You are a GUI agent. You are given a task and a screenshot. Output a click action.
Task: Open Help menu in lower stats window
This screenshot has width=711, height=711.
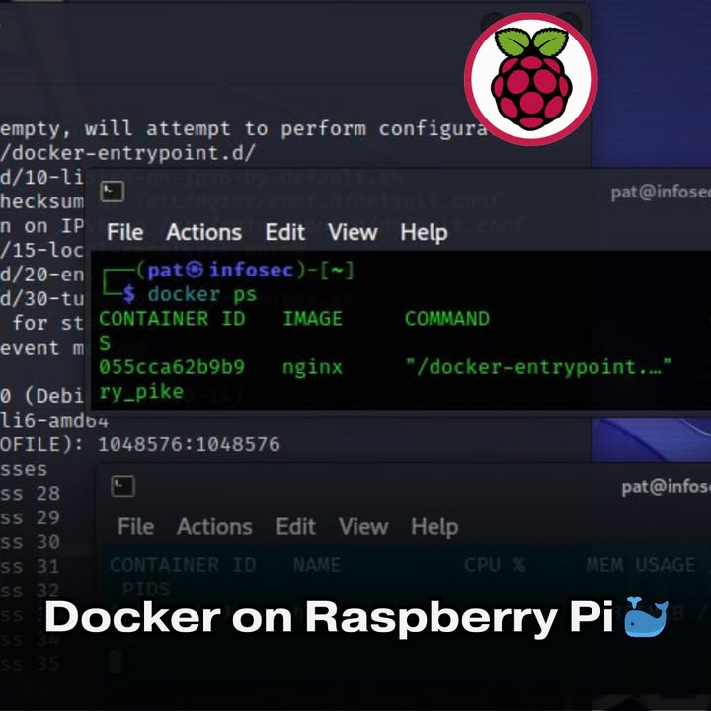click(x=434, y=527)
